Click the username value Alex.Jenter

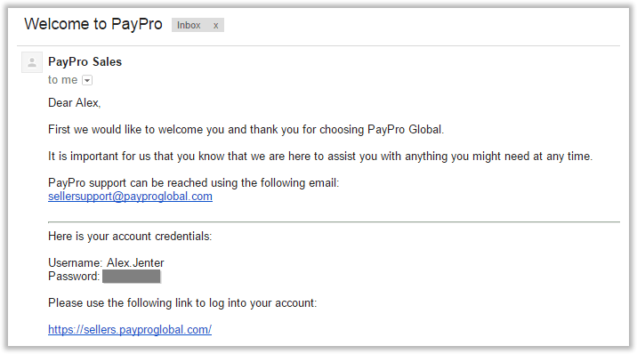(135, 262)
